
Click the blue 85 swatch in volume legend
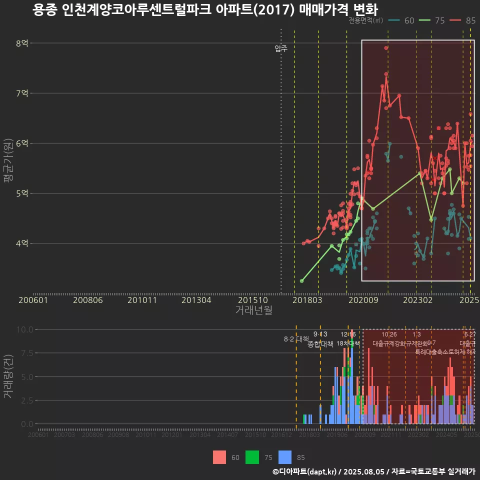pyautogui.click(x=285, y=457)
